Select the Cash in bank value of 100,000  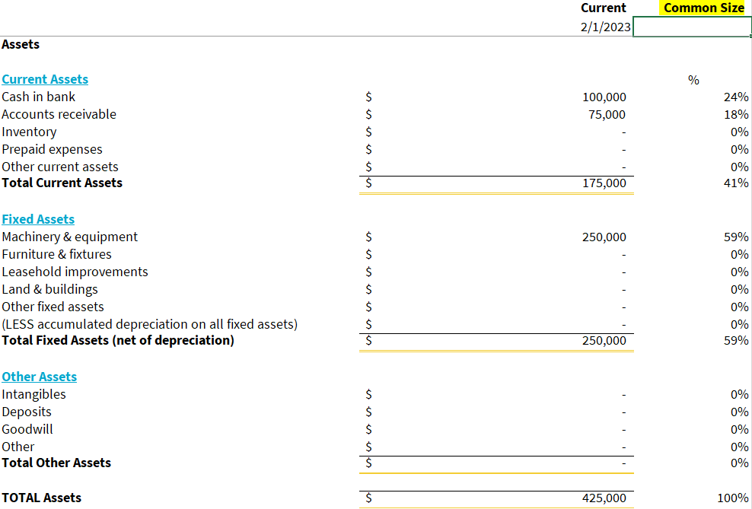[x=605, y=97]
